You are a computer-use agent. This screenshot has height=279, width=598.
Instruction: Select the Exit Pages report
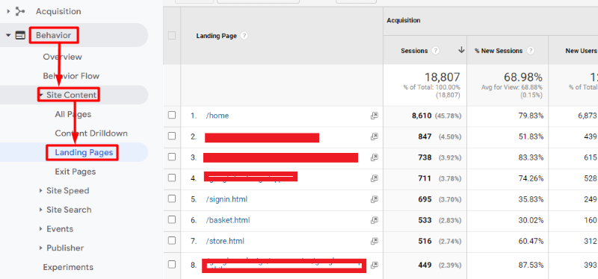(x=75, y=172)
